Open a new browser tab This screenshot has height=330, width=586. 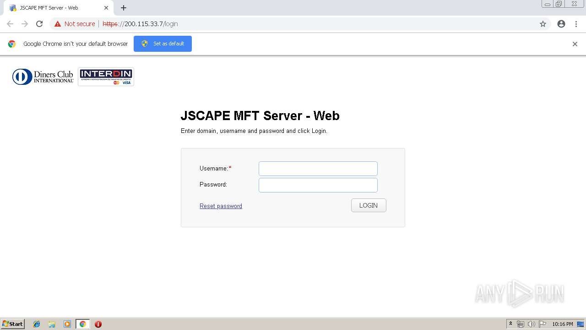[124, 8]
